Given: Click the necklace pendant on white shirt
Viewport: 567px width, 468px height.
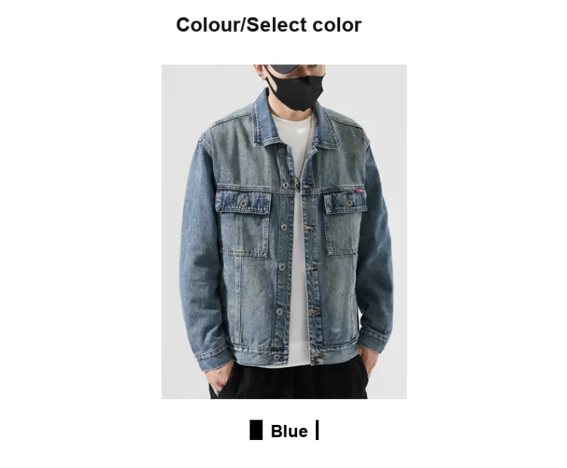Looking at the screenshot, I should (x=297, y=184).
